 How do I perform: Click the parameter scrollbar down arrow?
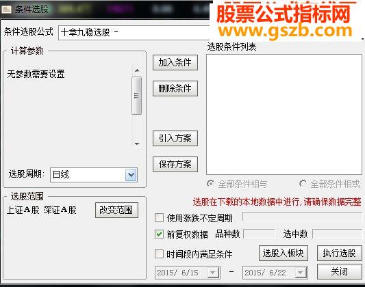137,144
